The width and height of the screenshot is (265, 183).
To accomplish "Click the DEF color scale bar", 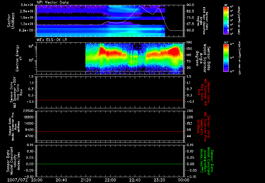I will (226, 58).
